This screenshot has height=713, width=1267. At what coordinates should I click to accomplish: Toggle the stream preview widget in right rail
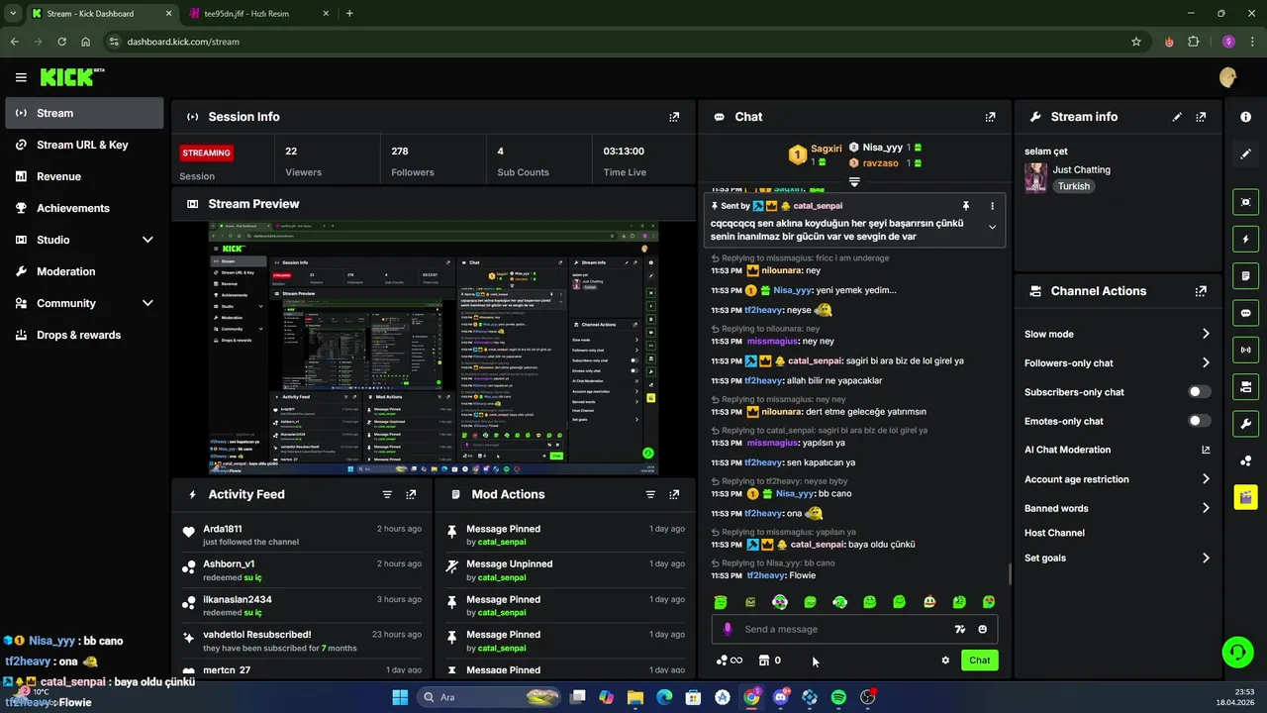click(1245, 202)
